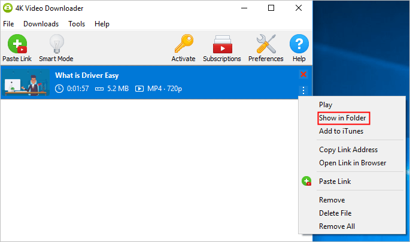Image resolution: width=410 pixels, height=242 pixels.
Task: Open the File menu
Action: tap(8, 24)
